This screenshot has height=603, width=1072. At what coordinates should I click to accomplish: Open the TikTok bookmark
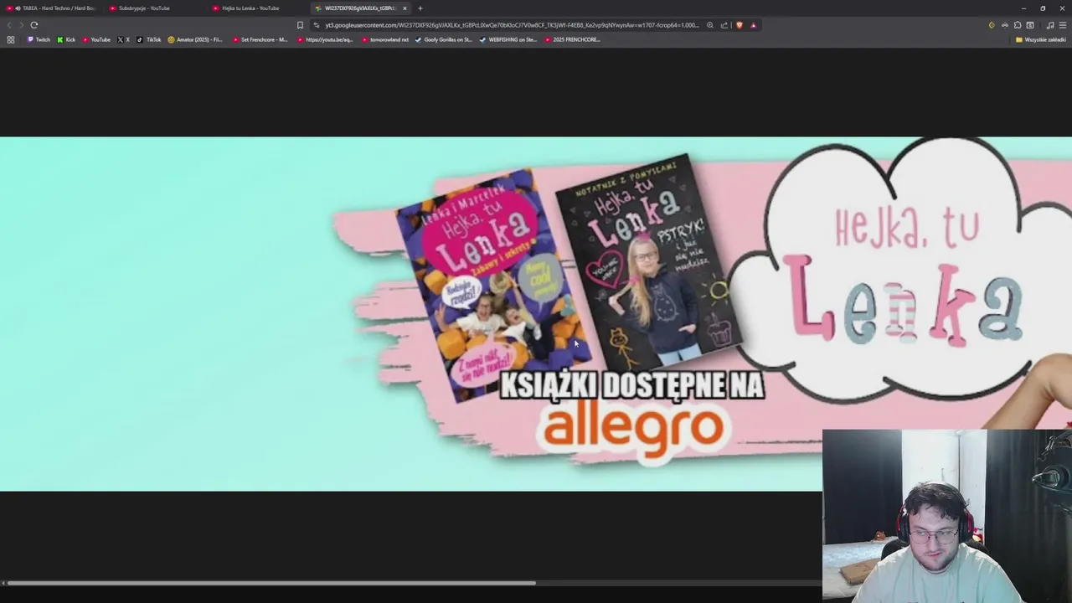pyautogui.click(x=149, y=39)
